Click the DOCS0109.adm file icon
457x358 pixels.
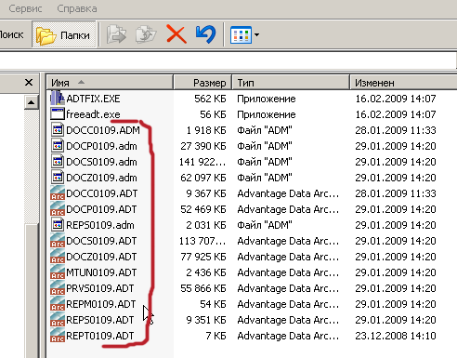coord(58,162)
